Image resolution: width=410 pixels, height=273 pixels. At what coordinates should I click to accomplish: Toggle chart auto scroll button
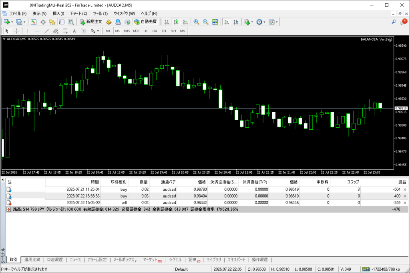click(x=227, y=22)
